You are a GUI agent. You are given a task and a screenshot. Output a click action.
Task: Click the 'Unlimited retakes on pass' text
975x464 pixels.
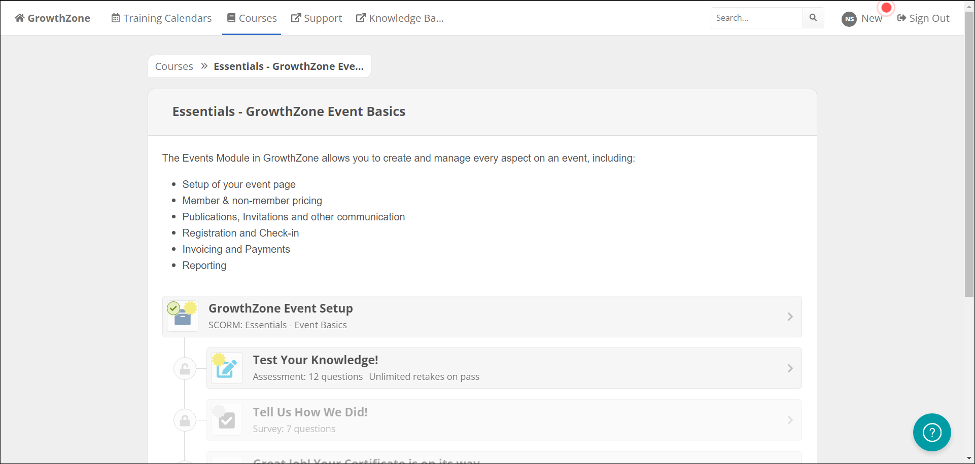click(424, 377)
